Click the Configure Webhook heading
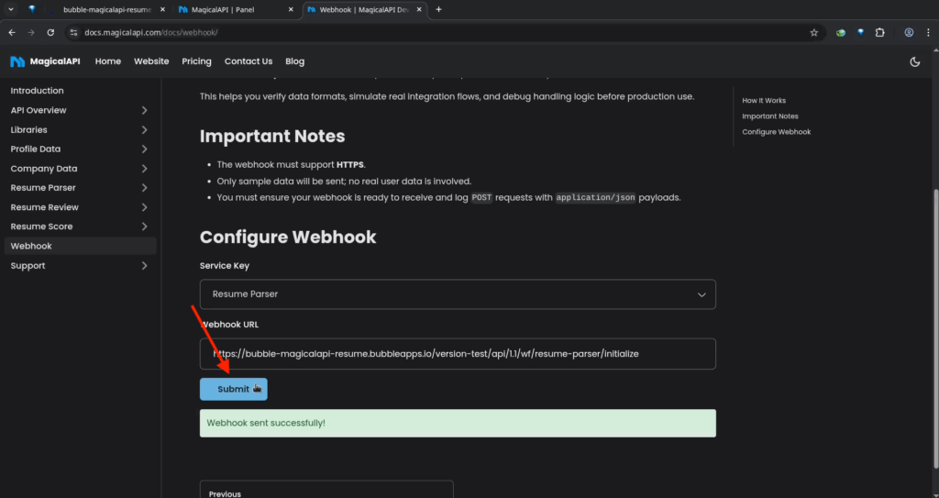This screenshot has width=939, height=498. point(288,237)
